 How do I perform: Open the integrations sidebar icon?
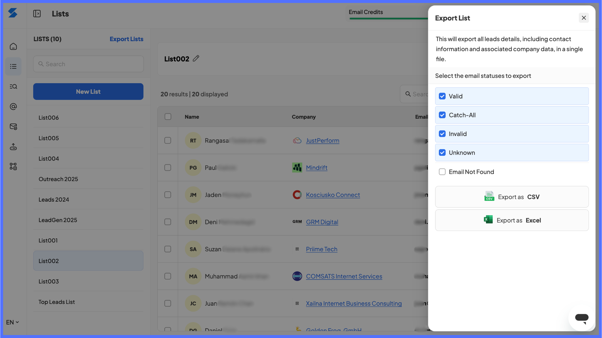(x=13, y=166)
